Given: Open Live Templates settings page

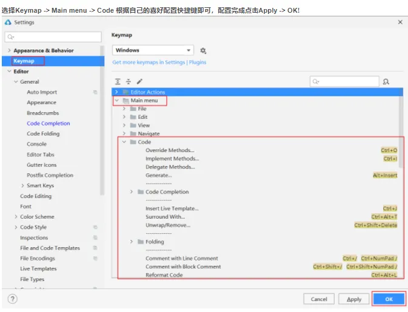Looking at the screenshot, I should click(38, 269).
